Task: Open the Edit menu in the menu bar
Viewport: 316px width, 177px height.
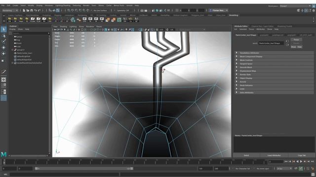Action: pyautogui.click(x=8, y=5)
